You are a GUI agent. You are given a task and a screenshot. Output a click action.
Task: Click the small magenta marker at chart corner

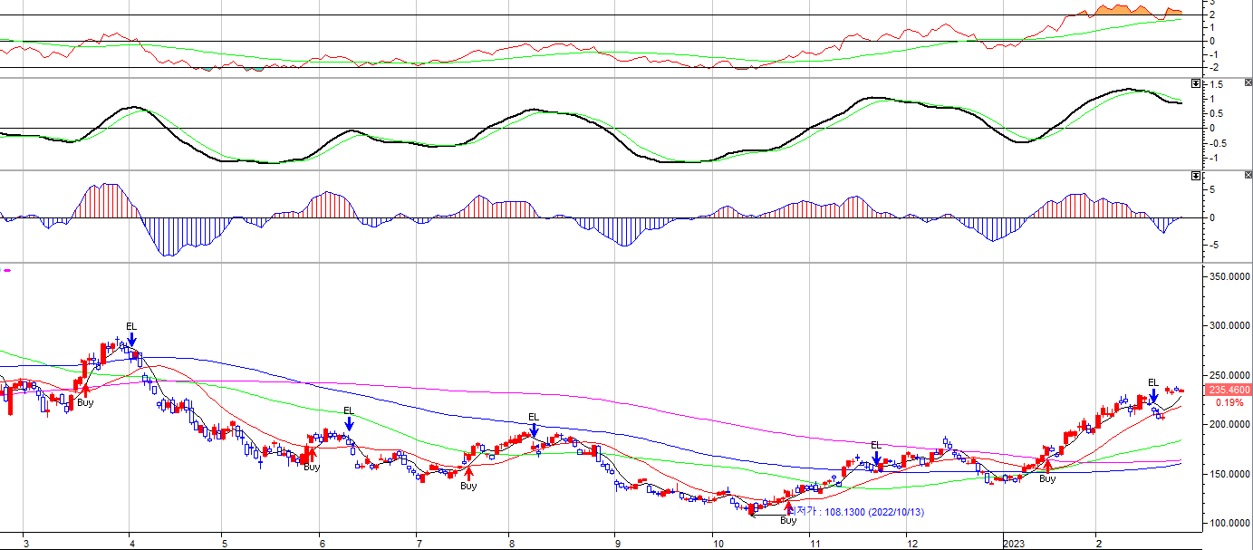pyautogui.click(x=7, y=270)
